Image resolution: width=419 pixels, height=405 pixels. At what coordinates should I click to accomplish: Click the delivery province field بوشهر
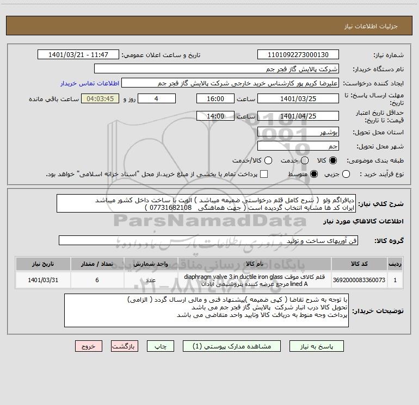pyautogui.click(x=298, y=132)
